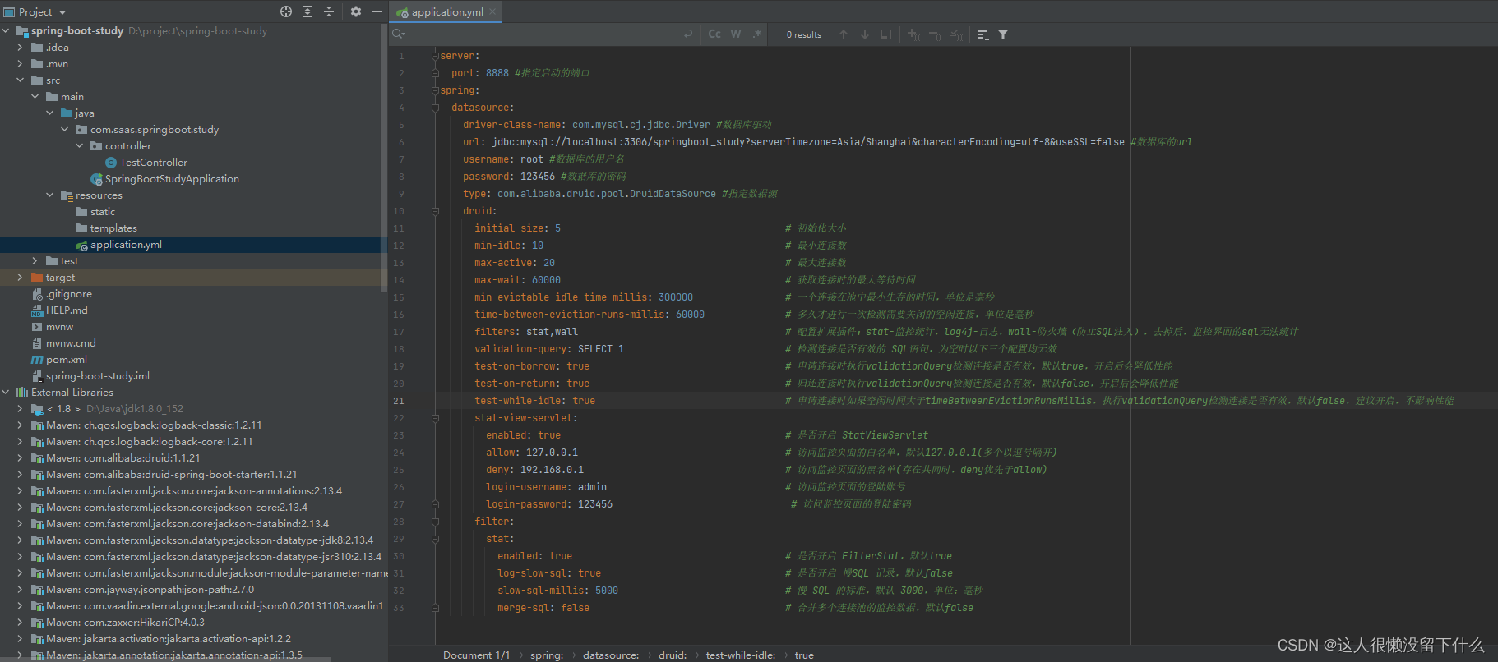The height and width of the screenshot is (662, 1498).
Task: Collapse the main folder
Action: [35, 97]
